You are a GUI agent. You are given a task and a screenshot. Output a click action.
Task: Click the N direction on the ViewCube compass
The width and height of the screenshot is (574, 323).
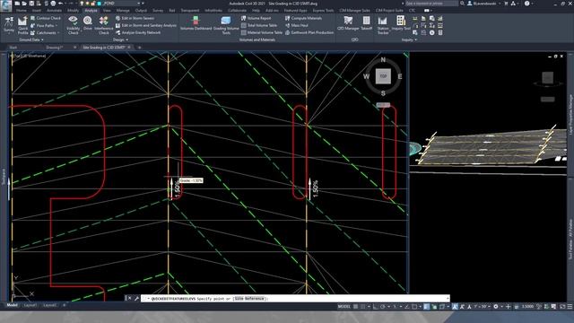pyautogui.click(x=383, y=59)
